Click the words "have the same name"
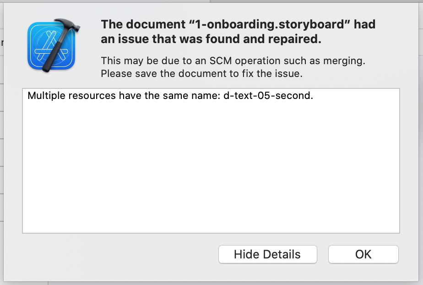 click(169, 96)
